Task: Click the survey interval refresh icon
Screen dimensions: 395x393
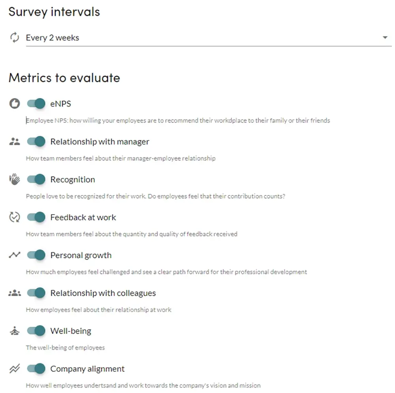Action: click(x=15, y=37)
